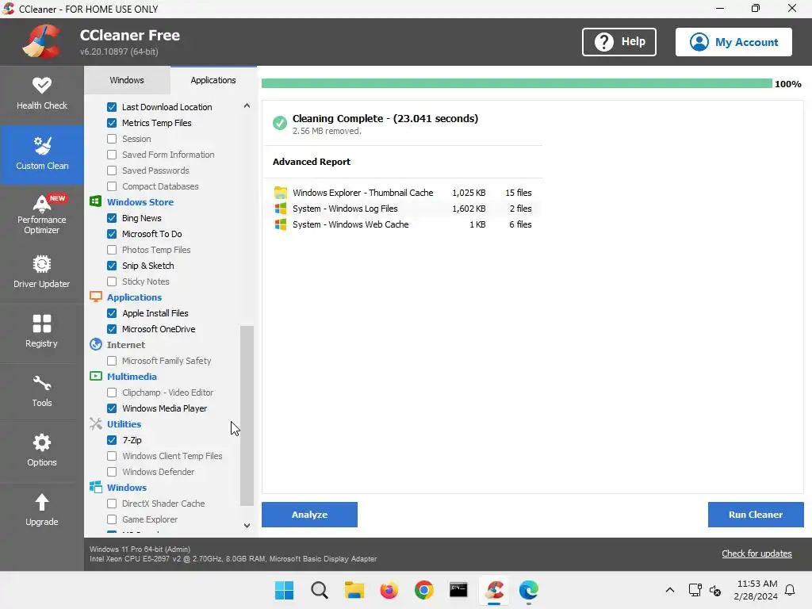The height and width of the screenshot is (609, 812).
Task: Click the options list scrollbar thumb
Action: pos(247,416)
